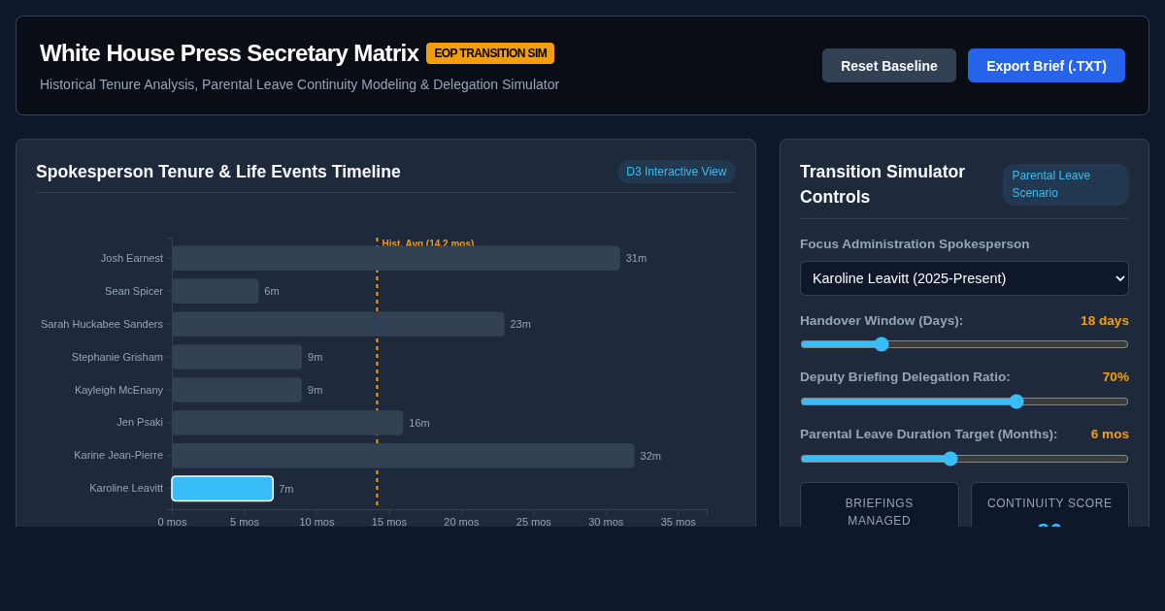Viewport: 1165px width, 611px height.
Task: Click the Josh Earnest axis label
Action: [x=132, y=258]
